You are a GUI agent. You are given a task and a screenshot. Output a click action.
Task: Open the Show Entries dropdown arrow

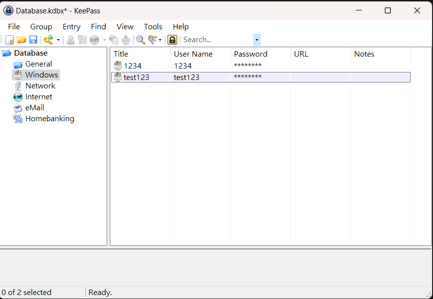[x=160, y=40]
